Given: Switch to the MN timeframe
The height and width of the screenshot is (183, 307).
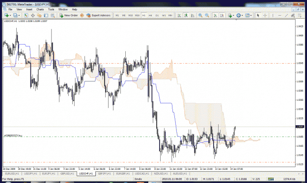Looking at the screenshot, I should coord(170,15).
